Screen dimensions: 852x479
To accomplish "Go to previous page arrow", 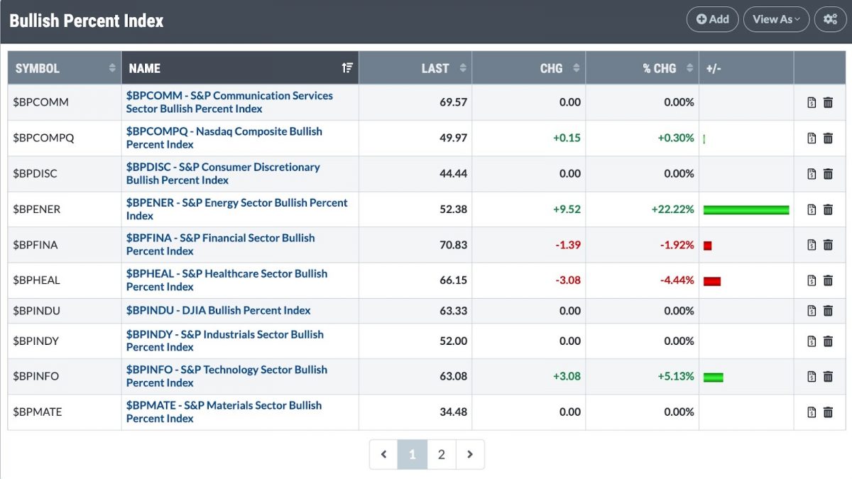I will click(x=384, y=455).
